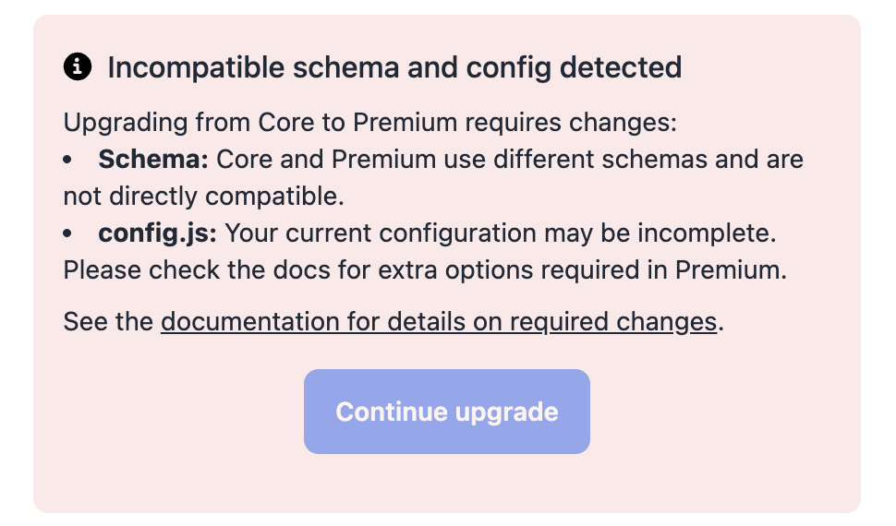Click the info icon beside the heading
The image size is (896, 526).
tap(78, 66)
